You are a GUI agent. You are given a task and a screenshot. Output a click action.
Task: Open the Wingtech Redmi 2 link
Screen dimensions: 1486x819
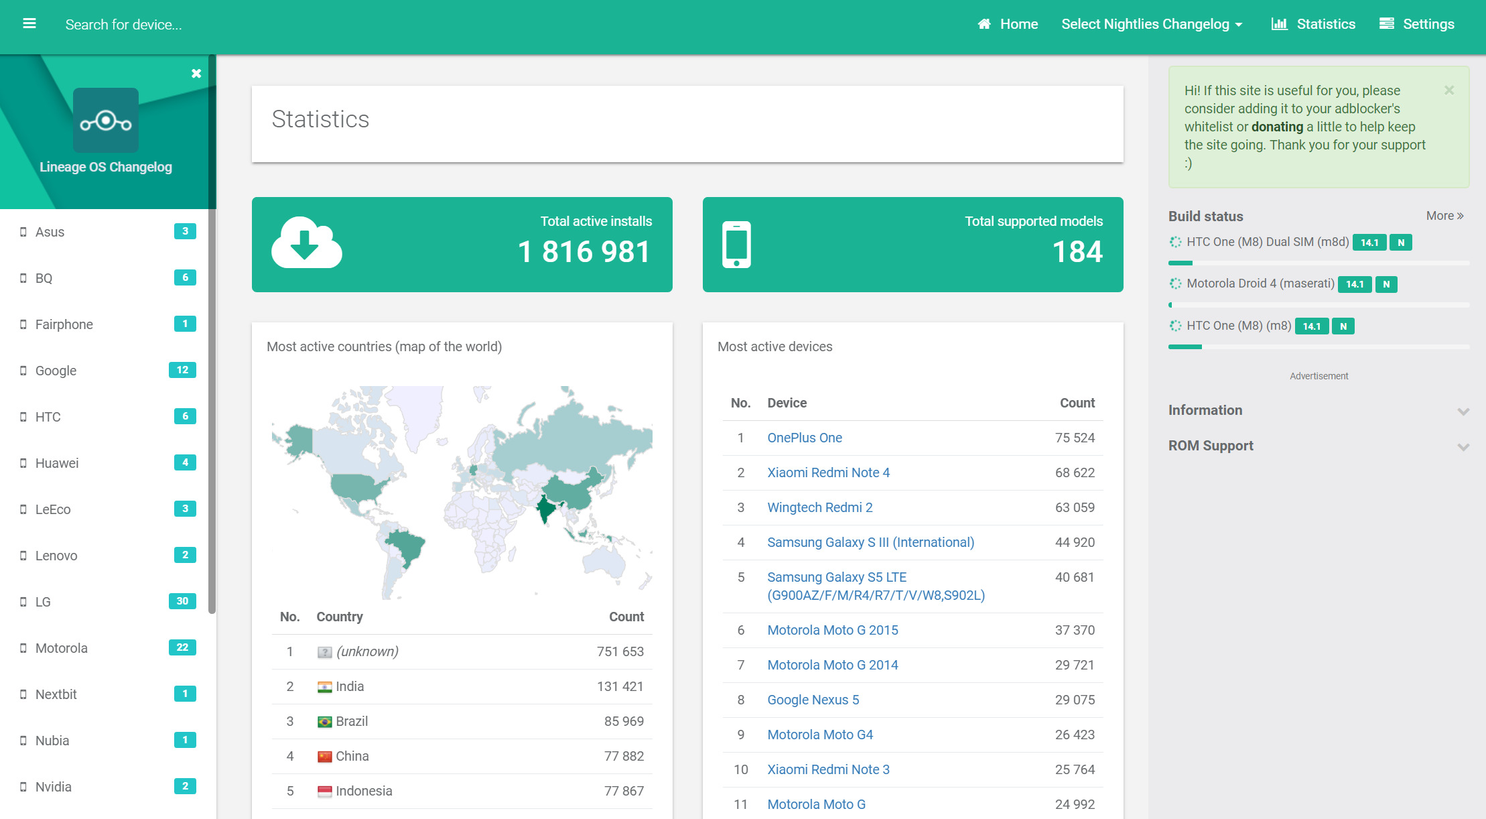pyautogui.click(x=820, y=507)
